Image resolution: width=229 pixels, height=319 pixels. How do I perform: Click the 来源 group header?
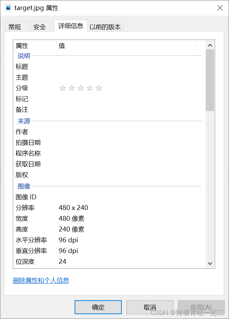pyautogui.click(x=24, y=121)
